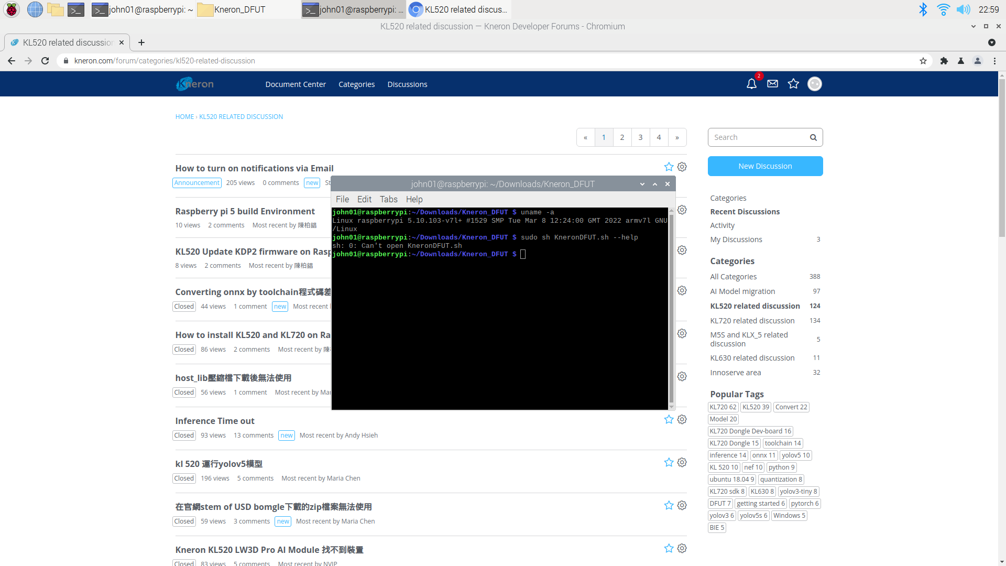The width and height of the screenshot is (1006, 566).
Task: Open terminal Tabs menu
Action: 388,199
